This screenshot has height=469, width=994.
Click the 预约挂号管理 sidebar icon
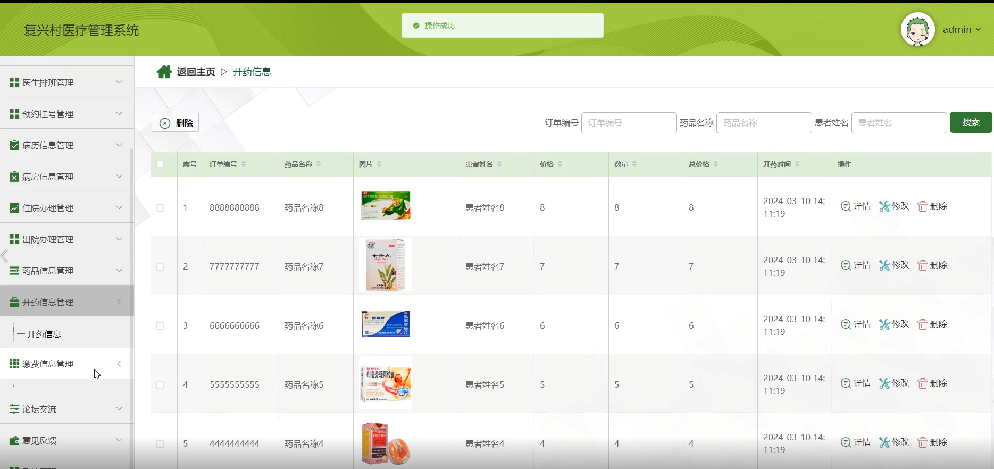[14, 114]
